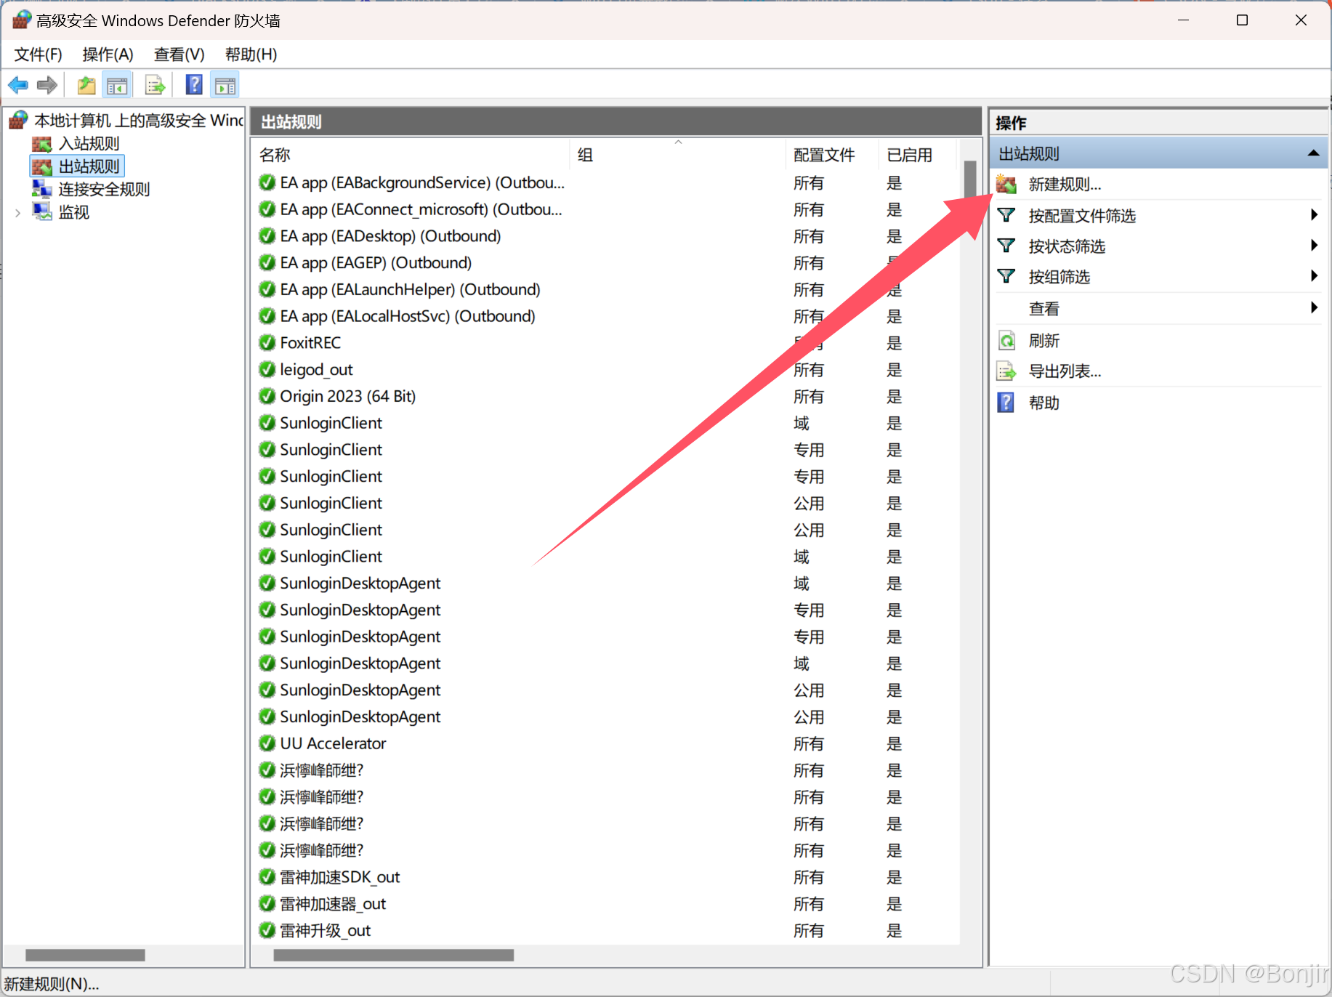Maximize the firewall window
This screenshot has width=1332, height=997.
pyautogui.click(x=1242, y=20)
